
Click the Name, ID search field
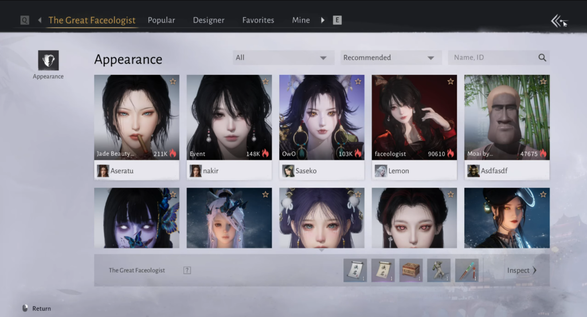pos(499,58)
